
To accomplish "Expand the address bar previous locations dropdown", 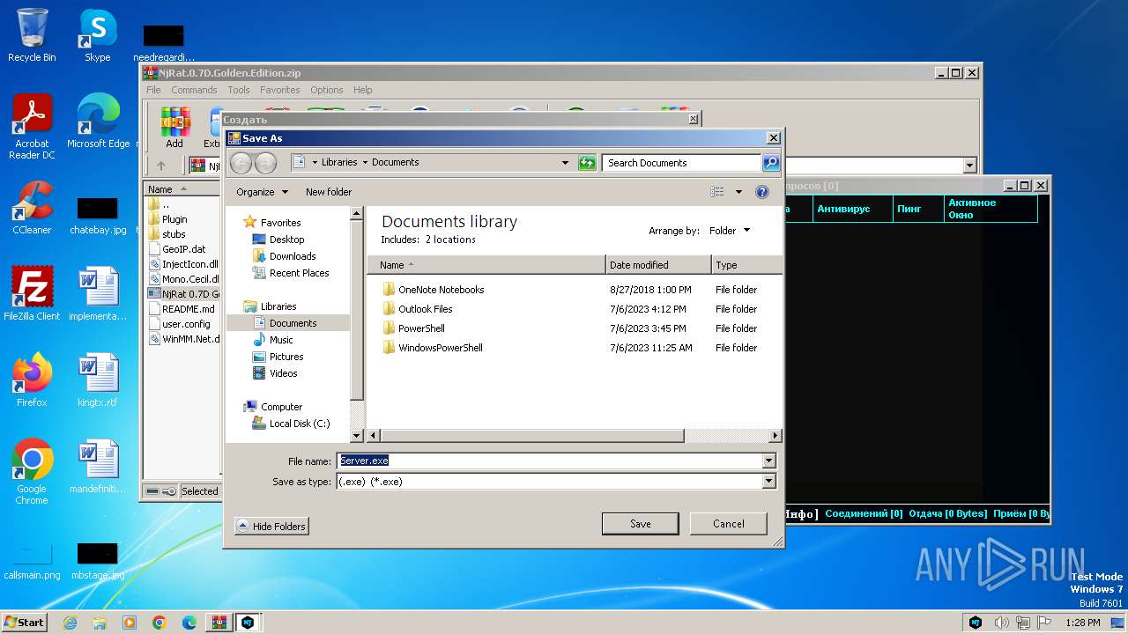I will coord(565,163).
